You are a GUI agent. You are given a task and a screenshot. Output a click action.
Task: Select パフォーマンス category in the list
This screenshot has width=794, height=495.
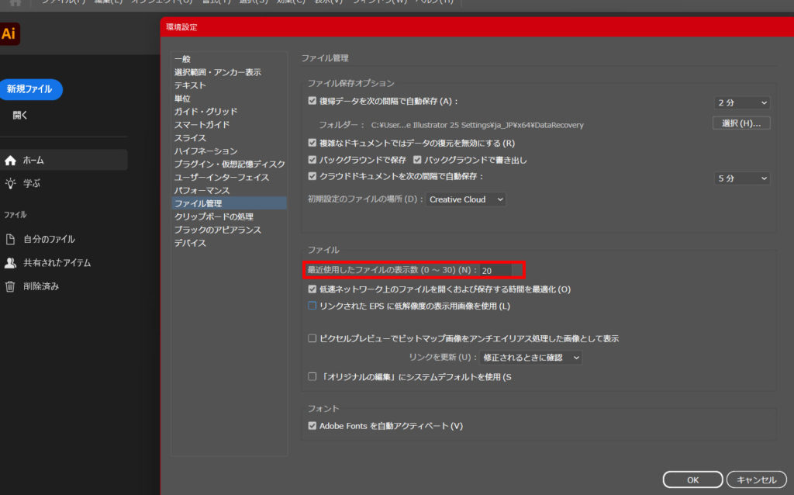click(202, 190)
